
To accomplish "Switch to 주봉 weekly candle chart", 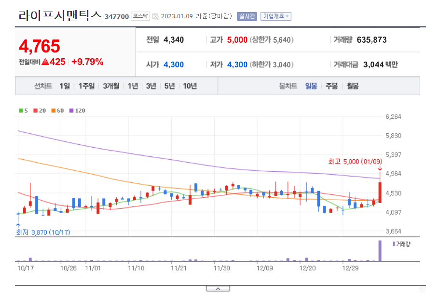I will click(x=332, y=86).
